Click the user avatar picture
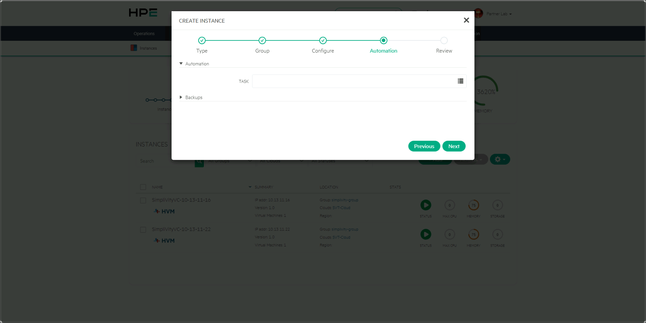The image size is (646, 323). tap(478, 13)
